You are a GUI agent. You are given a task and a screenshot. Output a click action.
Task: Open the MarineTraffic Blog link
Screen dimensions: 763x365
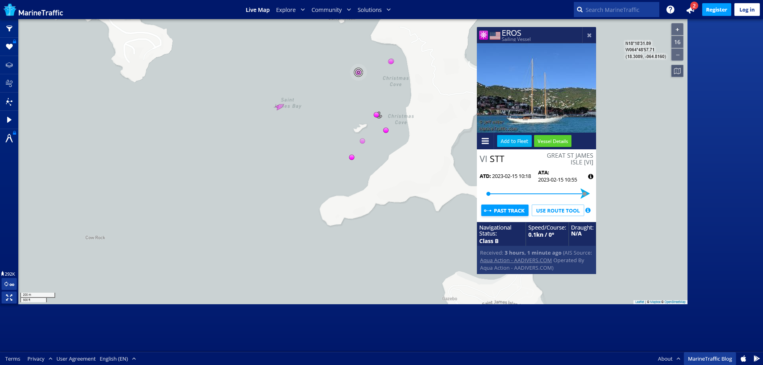(x=710, y=359)
